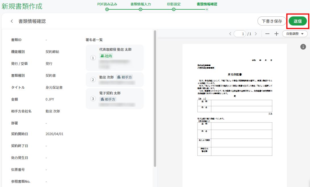The height and width of the screenshot is (187, 310).
Task: Click the 印影設定 step circle marker
Action: point(173,9)
